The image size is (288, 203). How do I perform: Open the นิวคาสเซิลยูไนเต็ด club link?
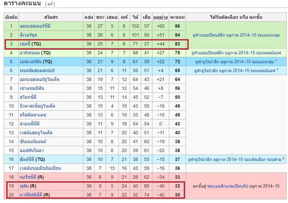pyautogui.click(x=38, y=106)
